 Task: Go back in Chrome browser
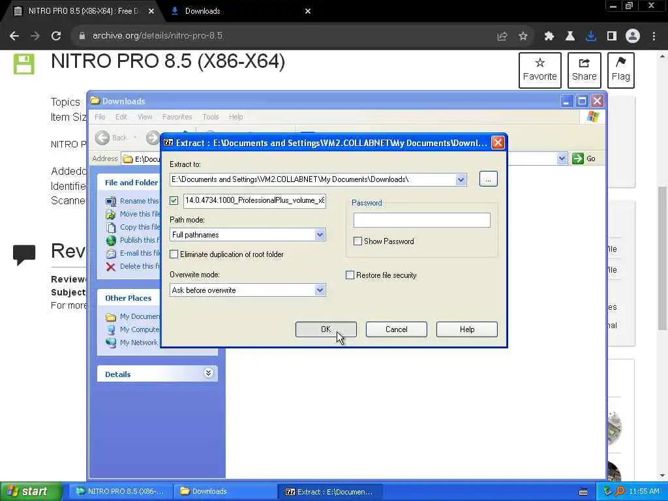[x=14, y=36]
